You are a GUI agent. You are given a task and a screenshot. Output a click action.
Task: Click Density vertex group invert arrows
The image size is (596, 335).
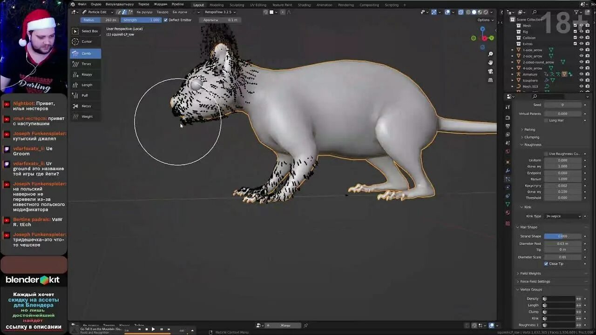pyautogui.click(x=578, y=299)
